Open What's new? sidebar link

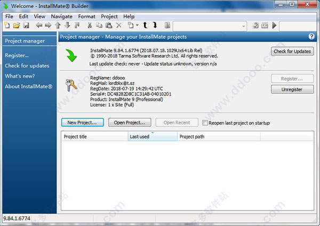pos(20,76)
